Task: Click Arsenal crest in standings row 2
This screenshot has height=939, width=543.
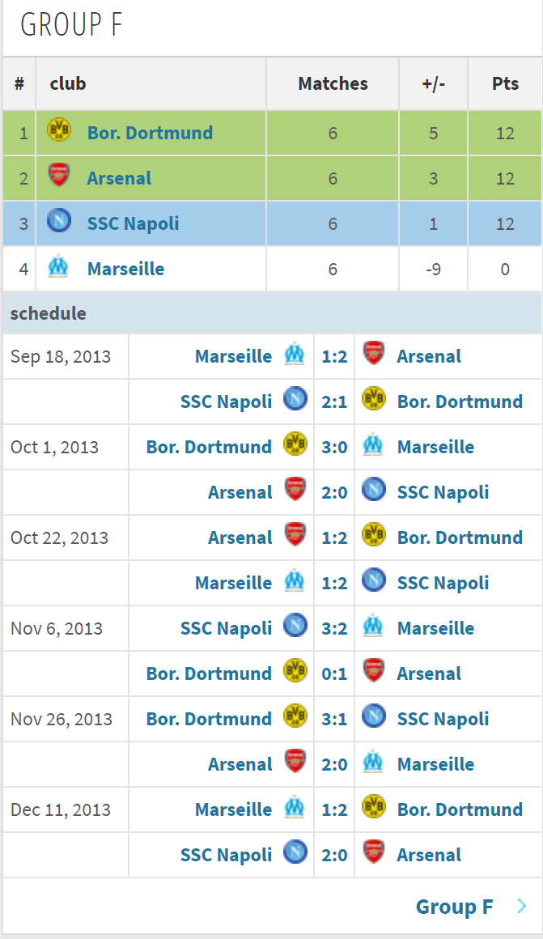Action: 59,176
